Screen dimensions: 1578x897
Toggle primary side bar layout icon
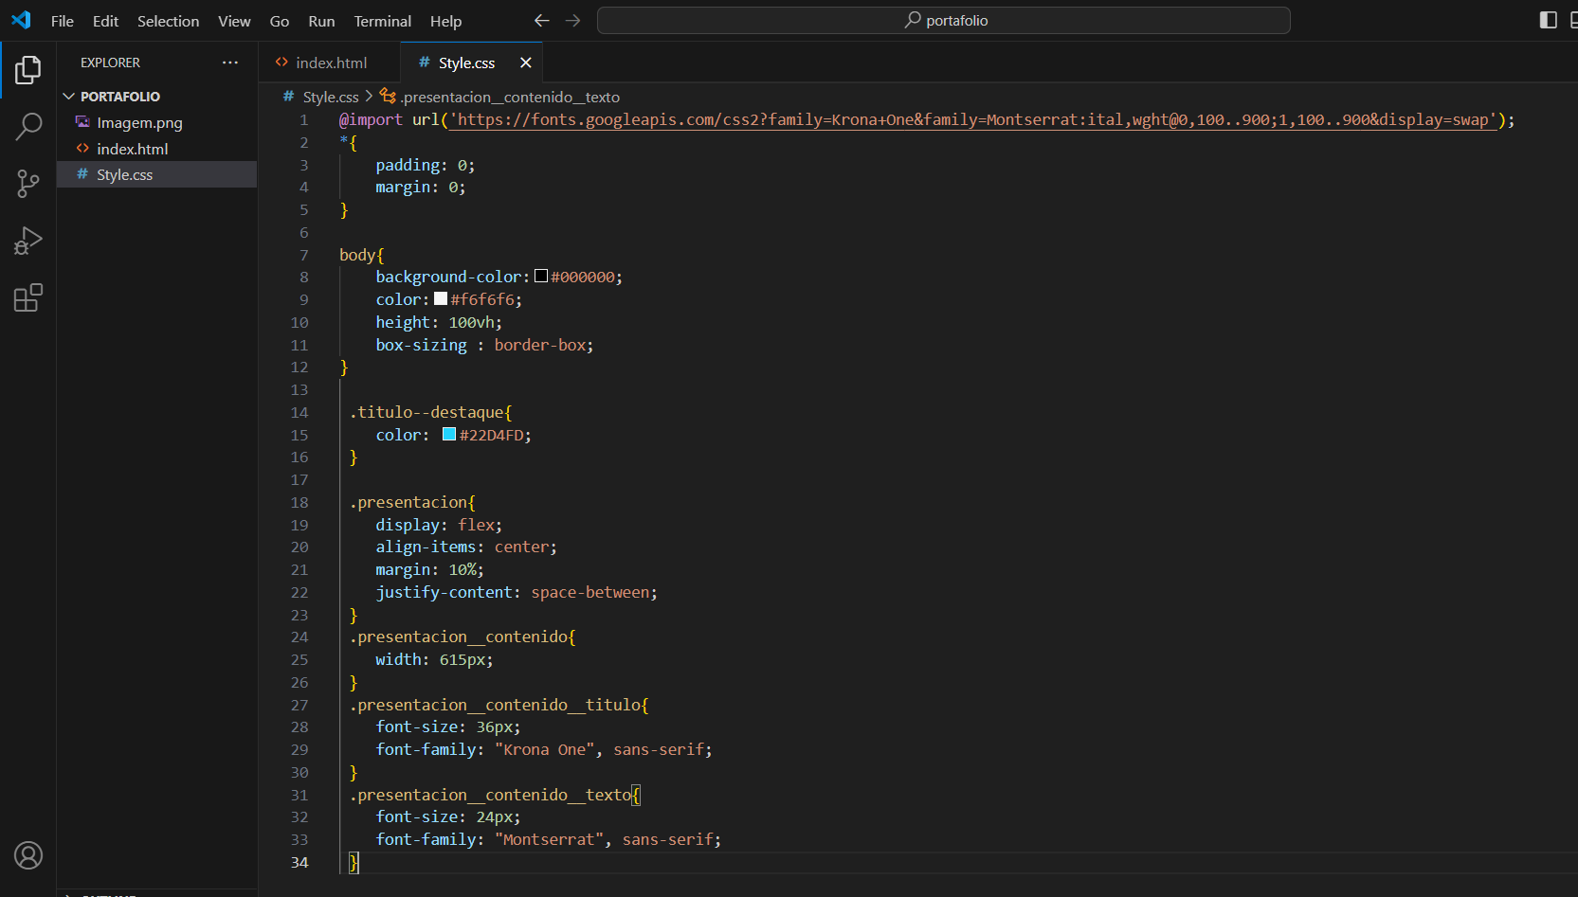(x=1549, y=20)
